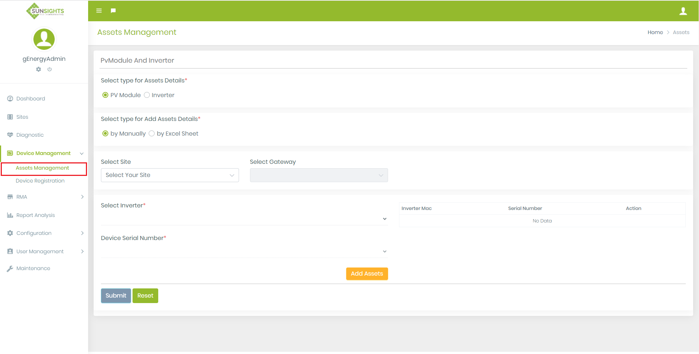Select the Inverter radio button
This screenshot has height=354, width=699.
147,95
